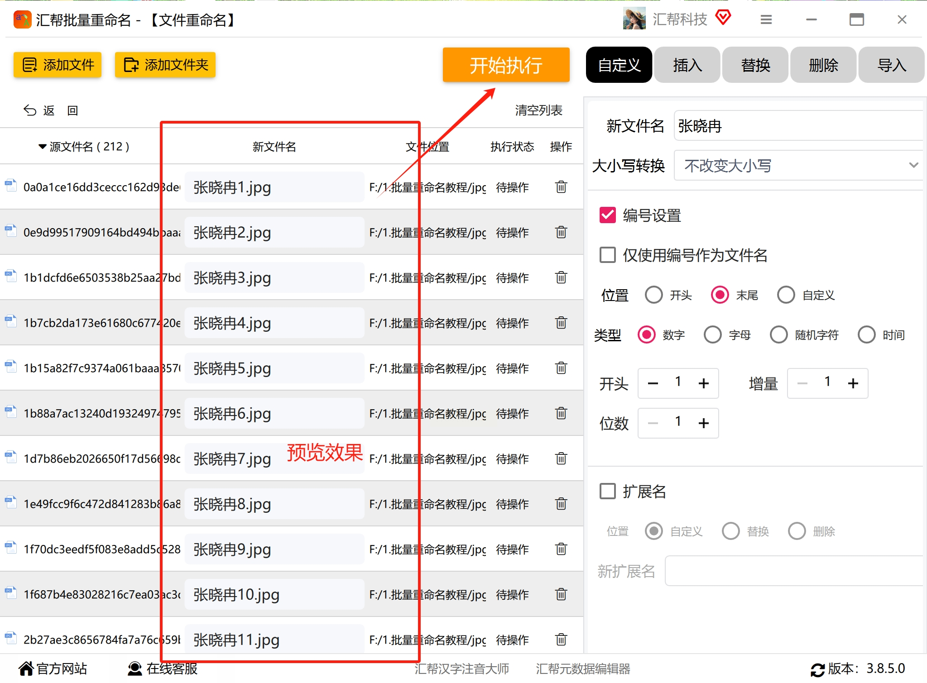
Task: Click the version refresh icon
Action: [817, 669]
